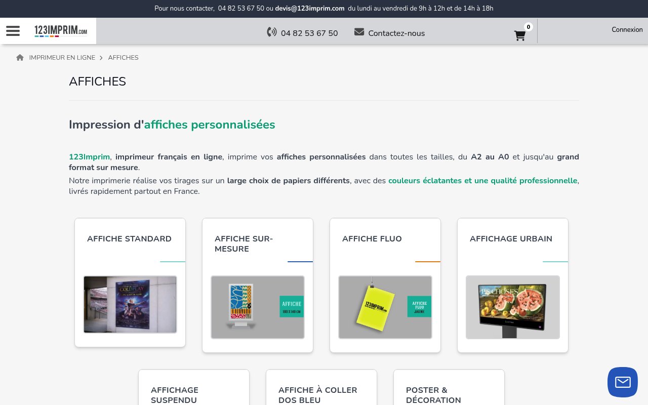Open the AFFICHAGE URBAIN card title
648x405 pixels.
511,239
